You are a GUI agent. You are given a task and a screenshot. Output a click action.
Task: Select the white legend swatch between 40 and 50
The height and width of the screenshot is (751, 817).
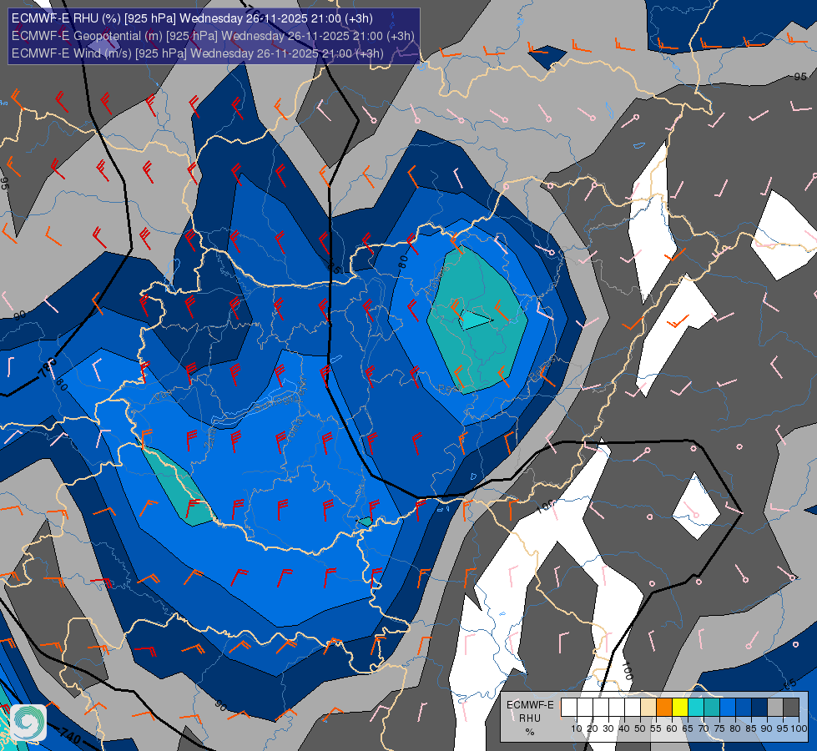click(x=633, y=707)
